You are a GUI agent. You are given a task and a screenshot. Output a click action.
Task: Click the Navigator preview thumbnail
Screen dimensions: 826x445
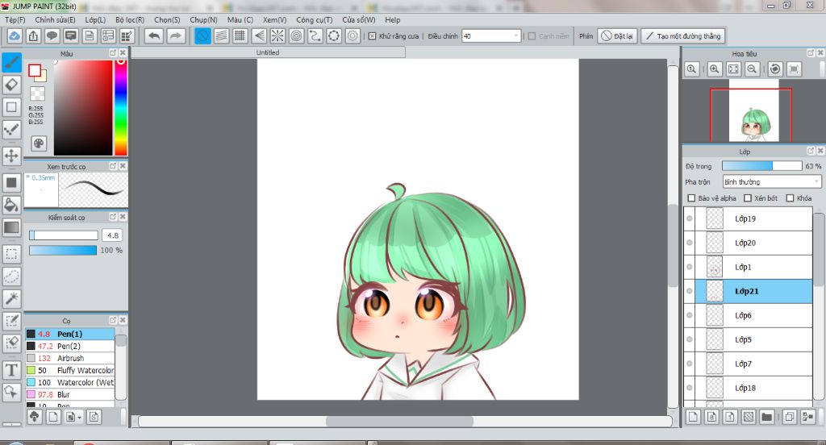pyautogui.click(x=753, y=110)
